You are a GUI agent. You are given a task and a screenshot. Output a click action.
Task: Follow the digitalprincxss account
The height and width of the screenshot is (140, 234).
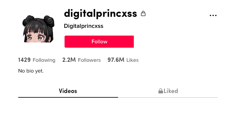tap(99, 42)
